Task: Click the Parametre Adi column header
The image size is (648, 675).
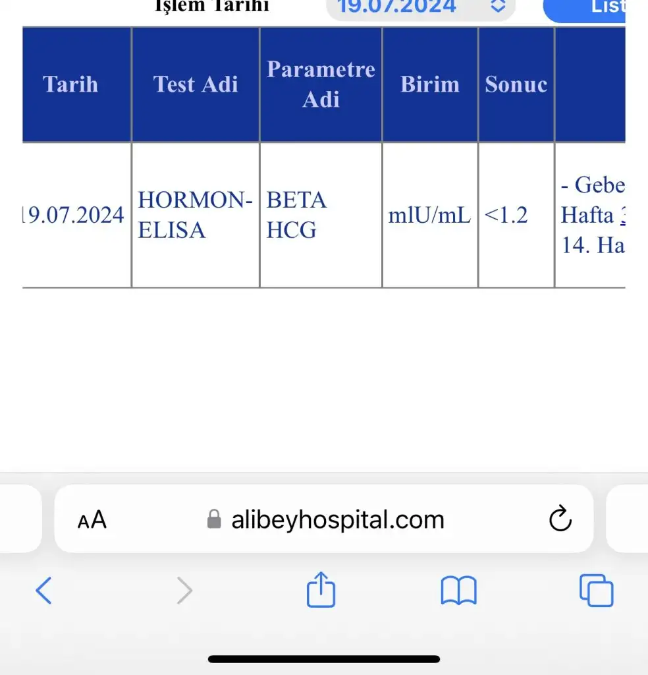Action: [x=321, y=84]
